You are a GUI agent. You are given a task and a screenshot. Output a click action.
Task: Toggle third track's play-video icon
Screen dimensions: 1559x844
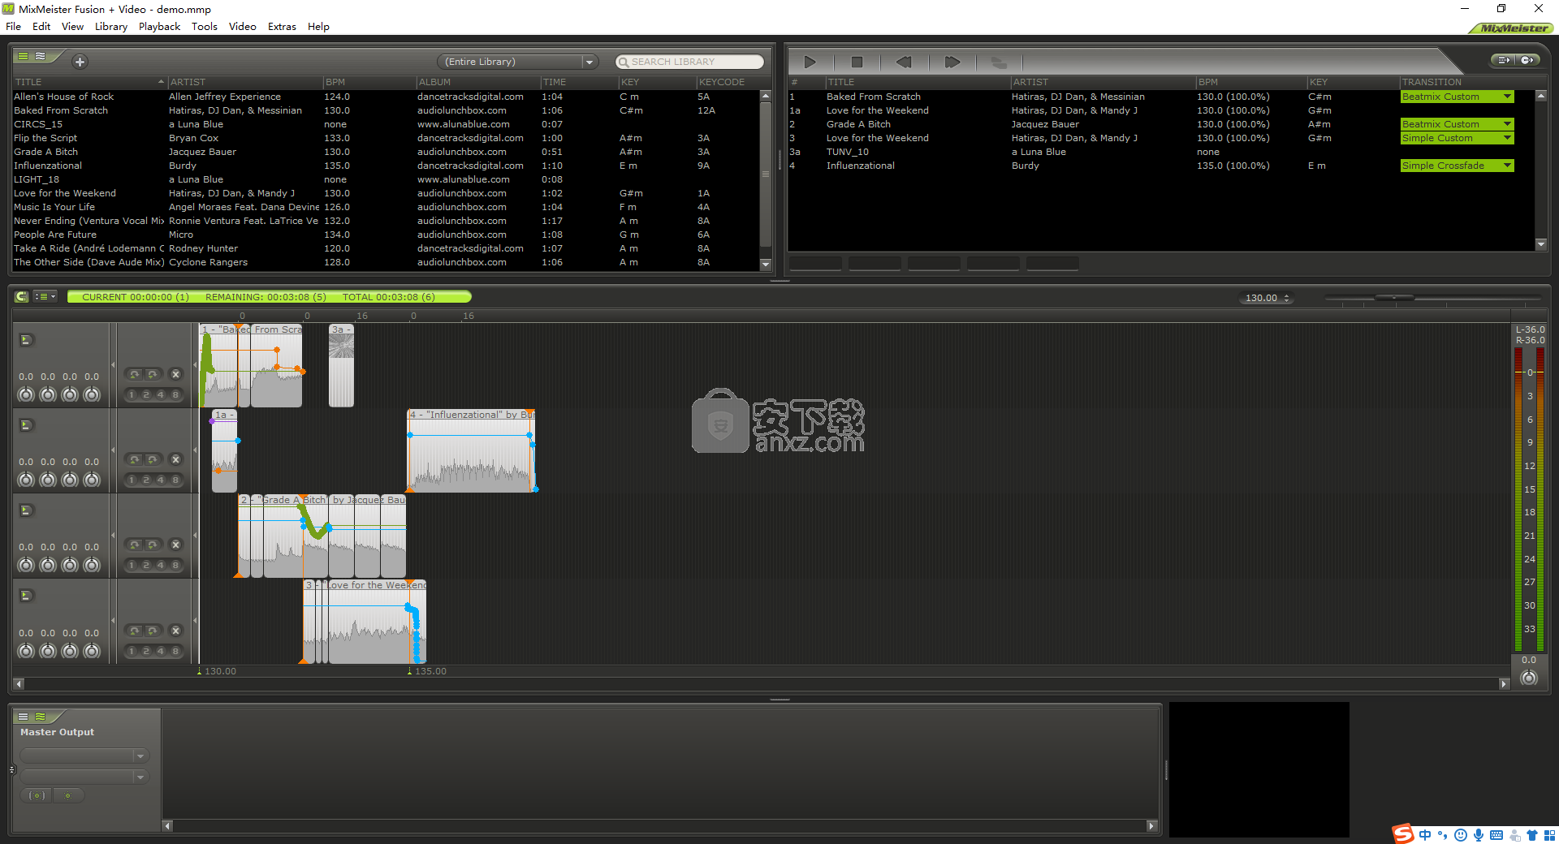[26, 510]
